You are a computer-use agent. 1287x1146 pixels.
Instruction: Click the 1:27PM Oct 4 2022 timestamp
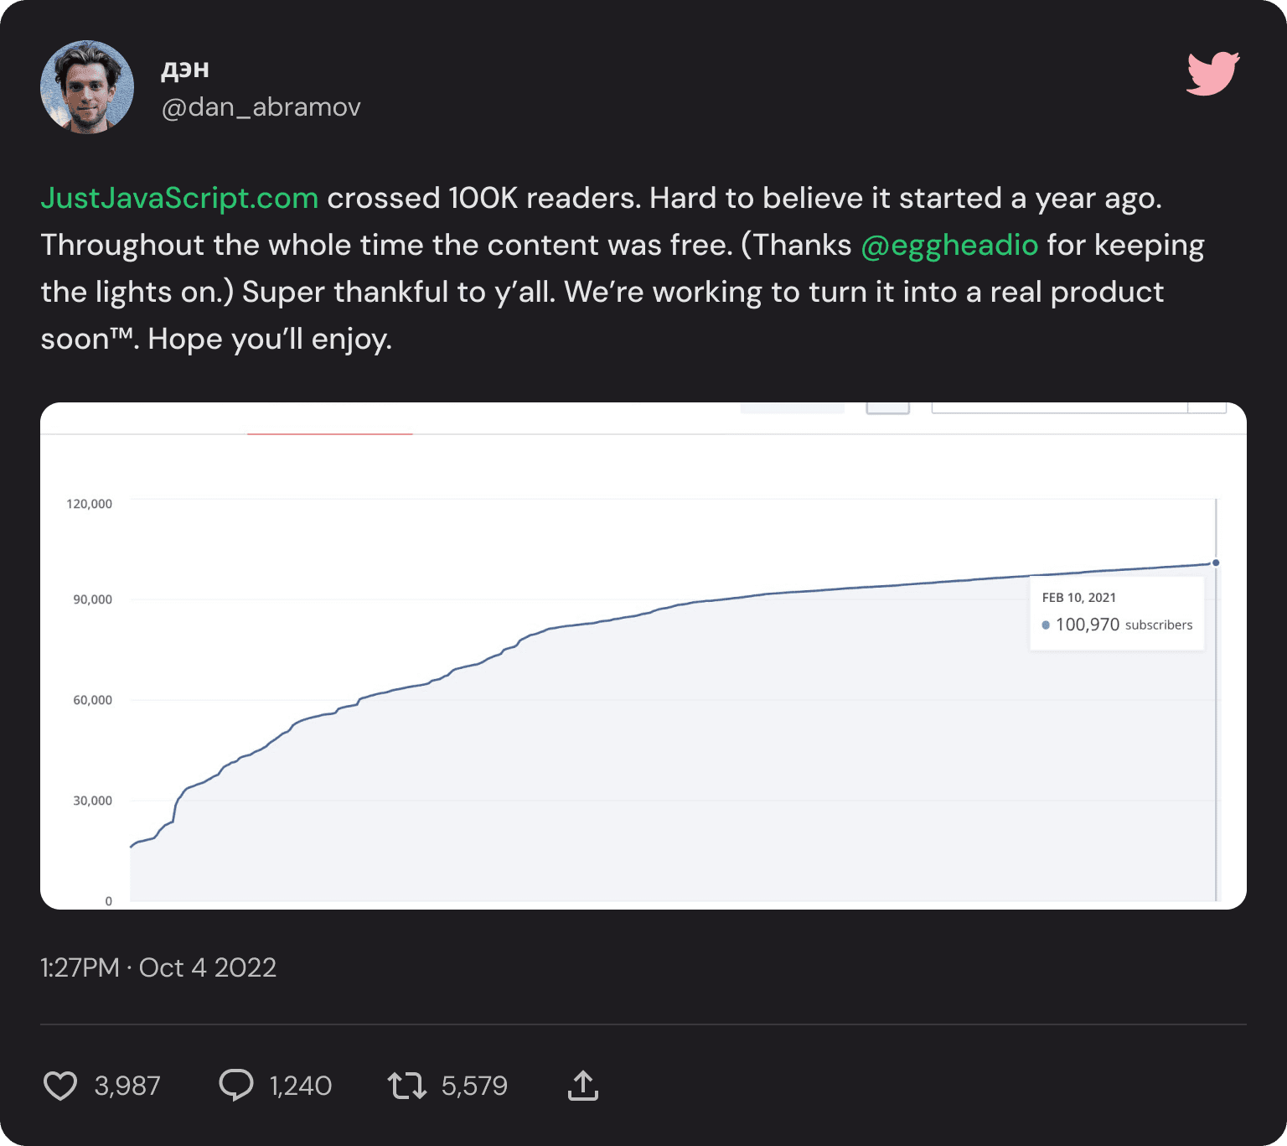(158, 967)
